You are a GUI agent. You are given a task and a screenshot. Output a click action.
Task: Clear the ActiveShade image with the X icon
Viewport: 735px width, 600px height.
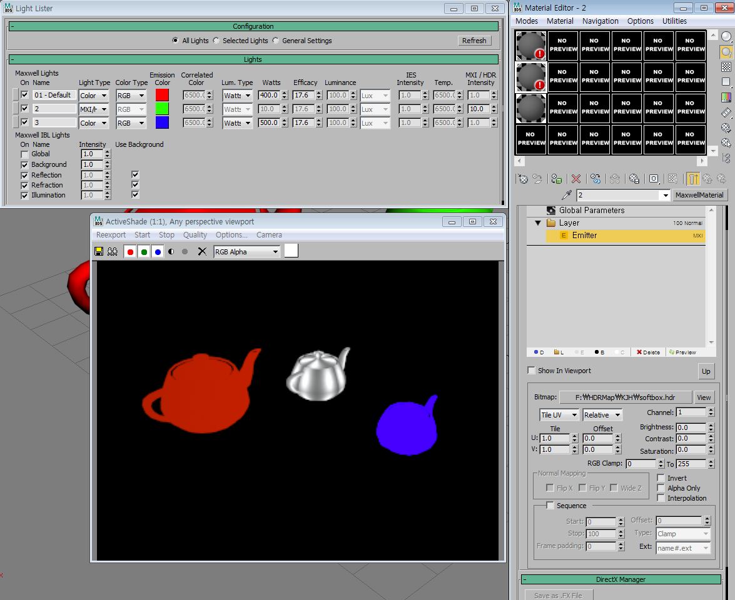202,251
